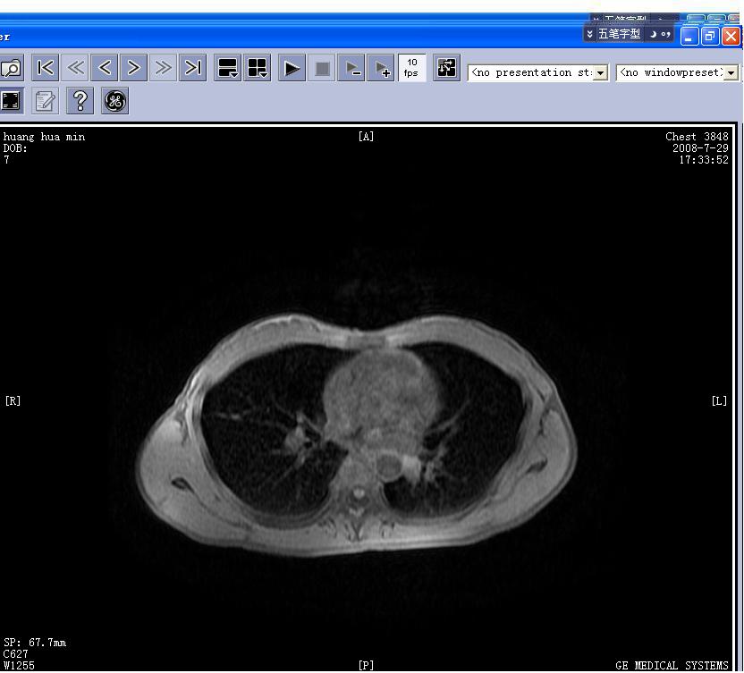Screen dimensions: 744x673
Task: Click the Chest 3848 study label
Action: coord(697,137)
